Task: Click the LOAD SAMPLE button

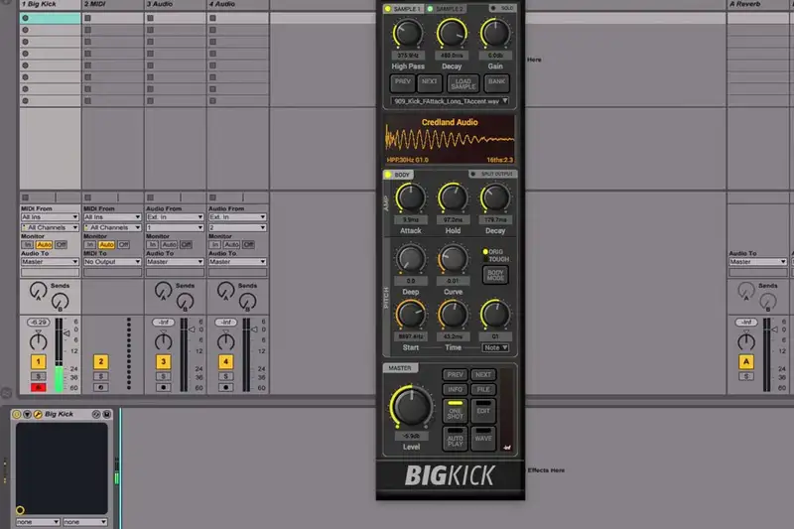Action: 463,83
